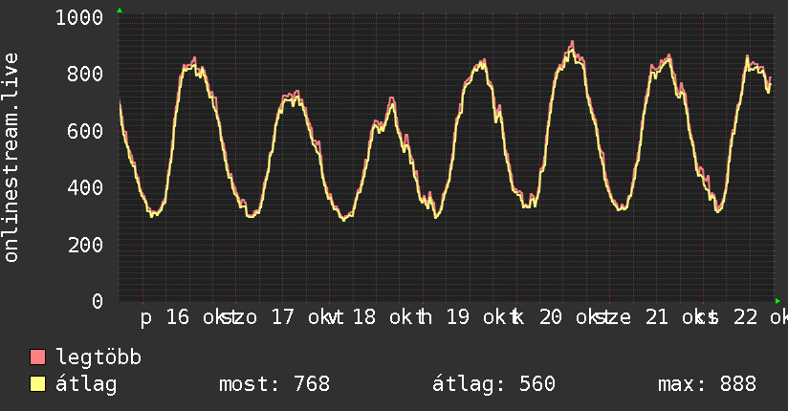Click the pink legtöbb legend swatch

point(37,357)
